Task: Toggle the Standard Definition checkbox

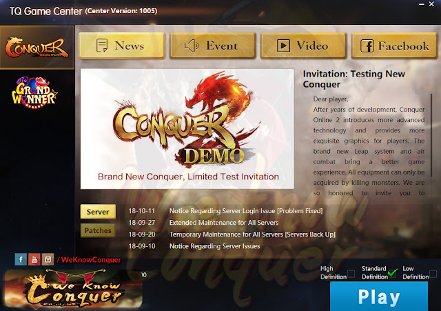Action: point(392,273)
